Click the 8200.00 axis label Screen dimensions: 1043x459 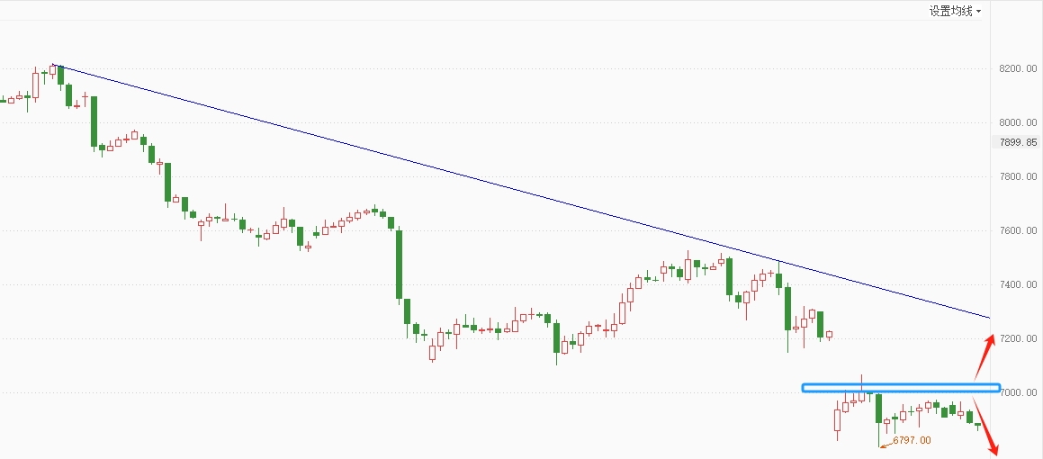click(x=1018, y=68)
